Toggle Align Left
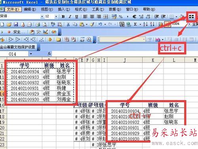Image resolution: width=198 pixels, height=149 pixels. click(85, 17)
